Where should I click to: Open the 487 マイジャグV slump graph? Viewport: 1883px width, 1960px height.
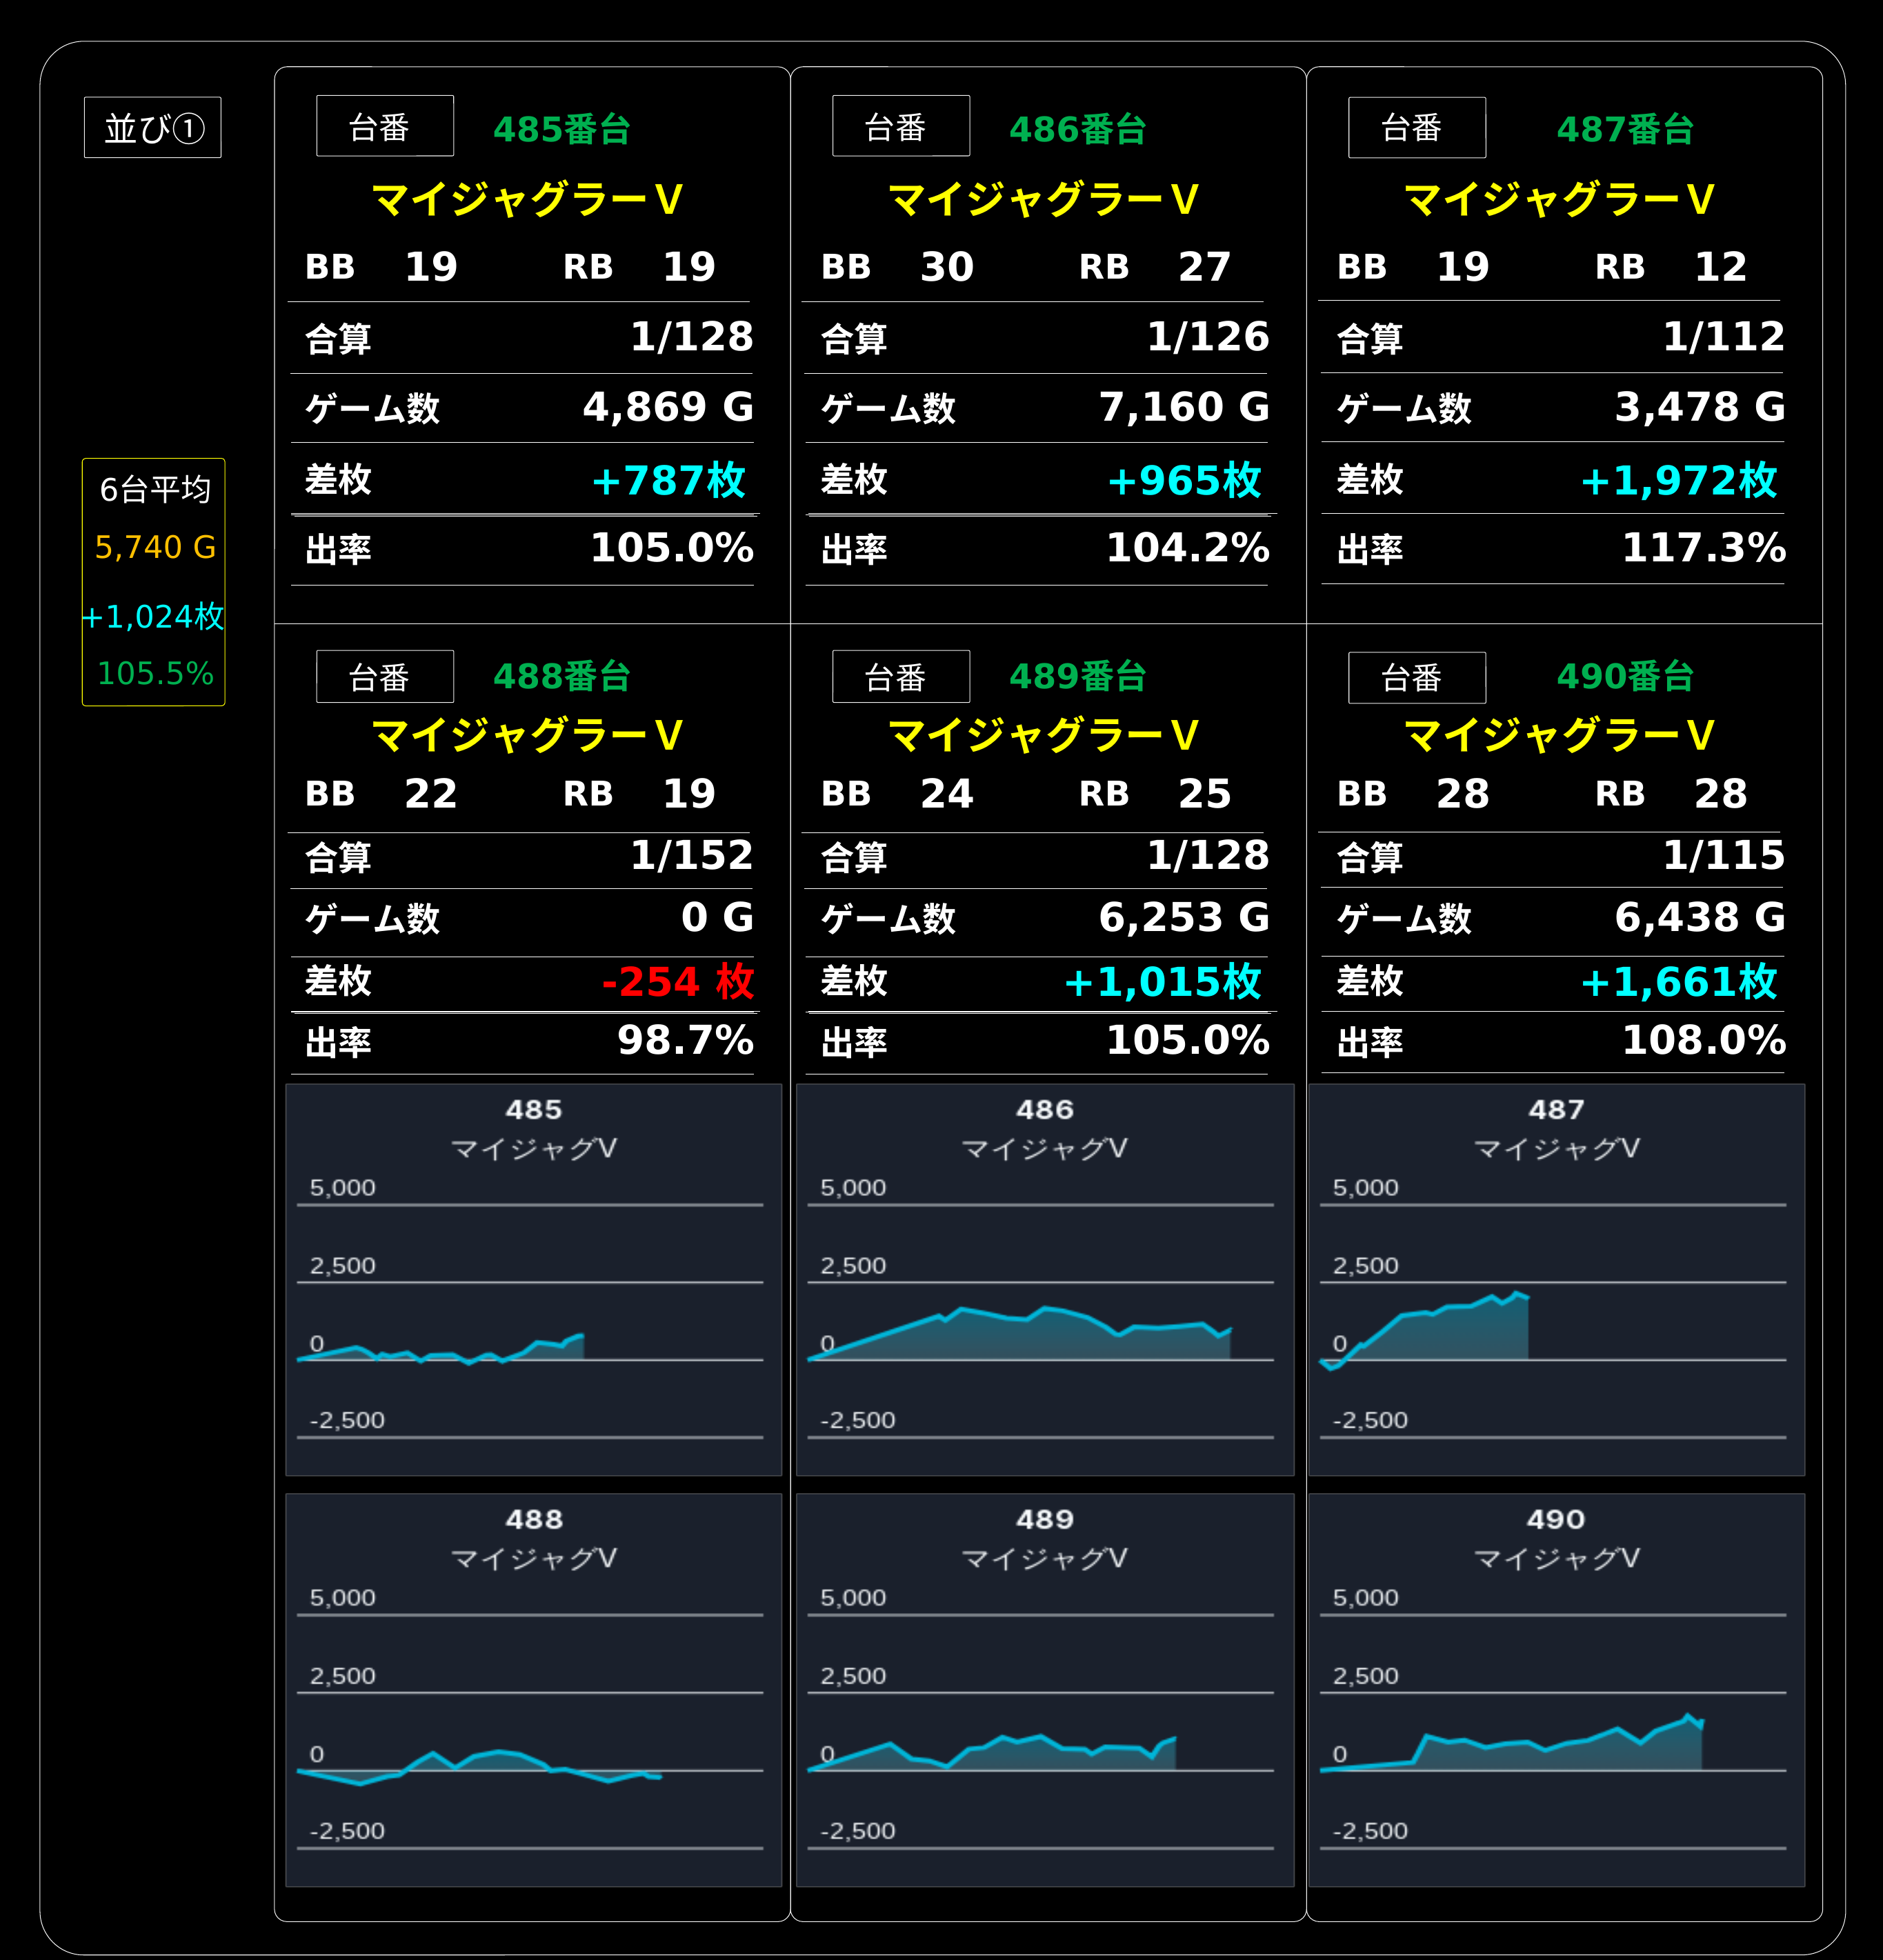(x=1557, y=1280)
